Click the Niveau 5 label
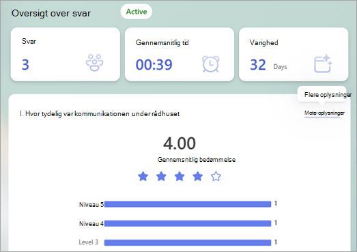 click(x=91, y=205)
